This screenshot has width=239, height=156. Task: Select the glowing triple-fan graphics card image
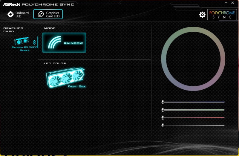65,78
